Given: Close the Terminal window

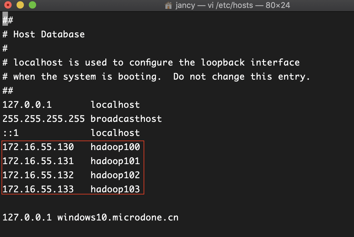Looking at the screenshot, I should pos(7,5).
